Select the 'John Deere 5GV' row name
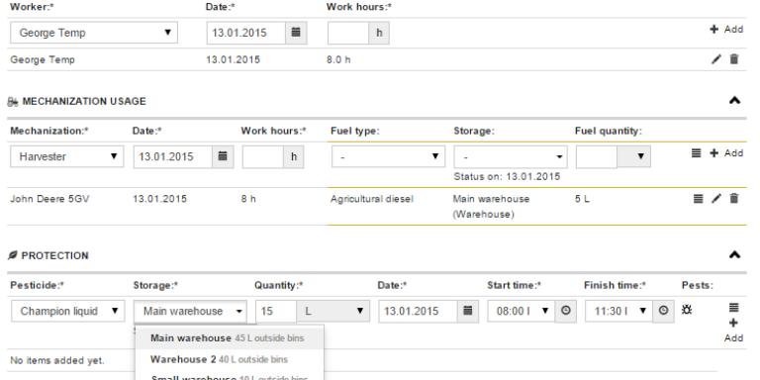 tap(49, 199)
